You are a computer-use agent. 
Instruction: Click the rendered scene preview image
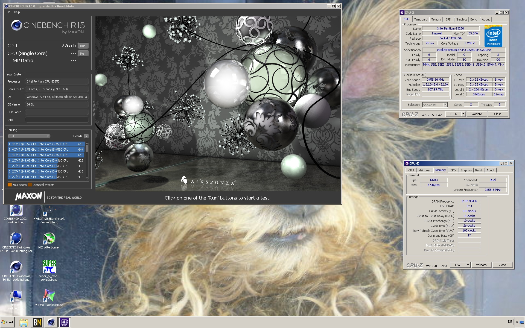pyautogui.click(x=218, y=104)
